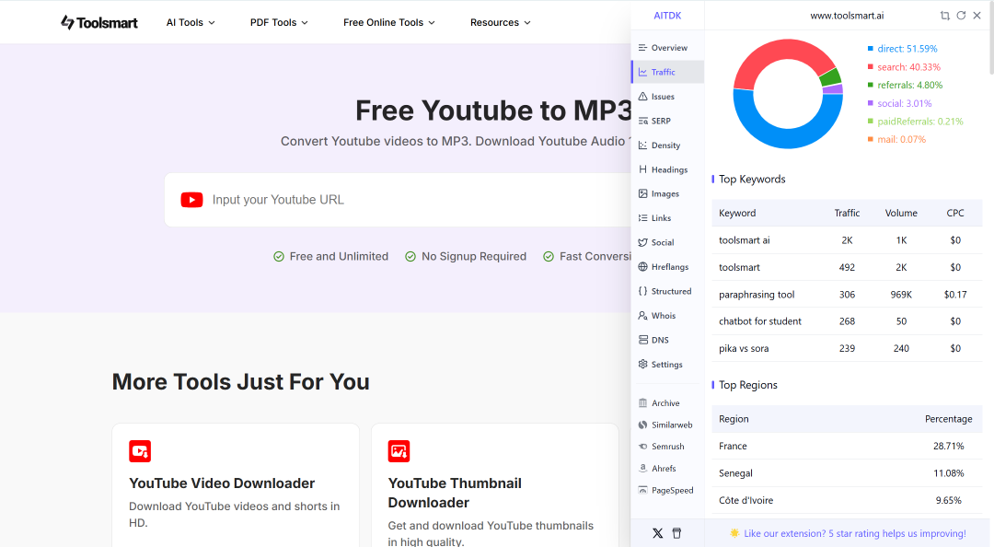Screen dimensions: 994x547
Task: Click the Settings gear icon in AITDK
Action: [x=642, y=365]
